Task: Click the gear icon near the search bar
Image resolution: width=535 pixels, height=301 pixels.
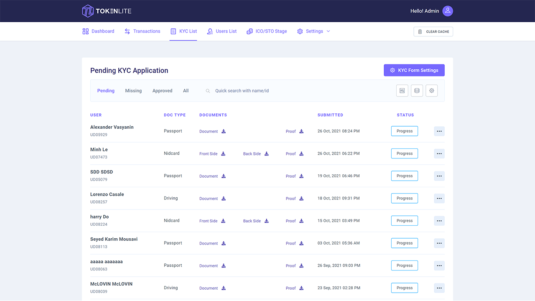Action: coord(431,90)
